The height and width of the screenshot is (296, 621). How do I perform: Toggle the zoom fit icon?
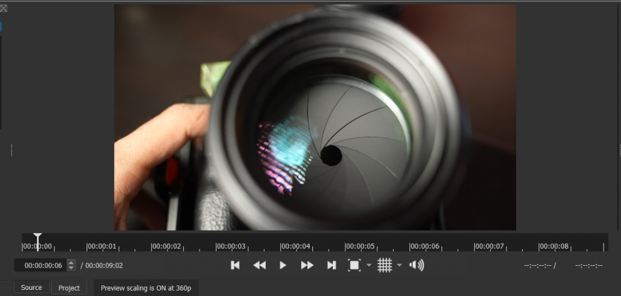[354, 265]
